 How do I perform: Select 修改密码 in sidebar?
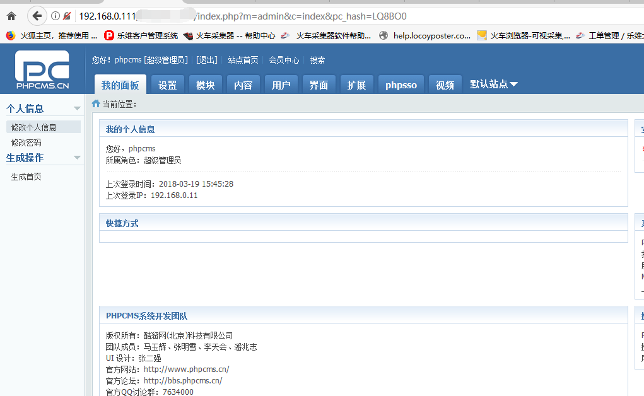[26, 143]
